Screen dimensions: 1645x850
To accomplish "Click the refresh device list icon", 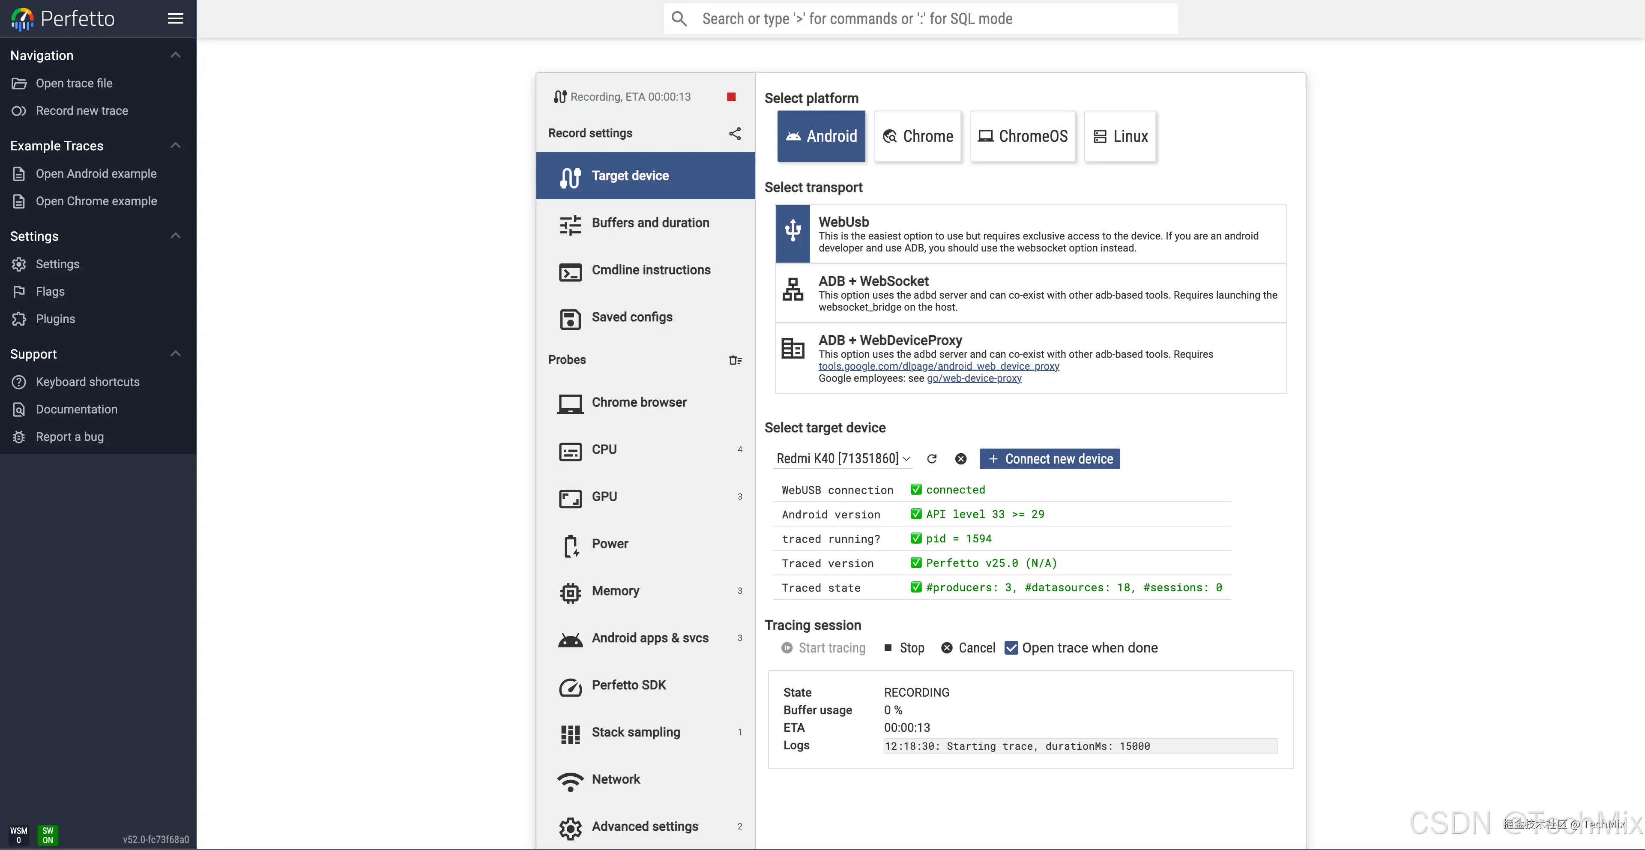I will pyautogui.click(x=932, y=458).
